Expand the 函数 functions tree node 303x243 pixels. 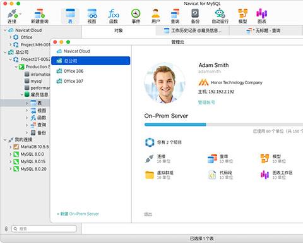27,118
